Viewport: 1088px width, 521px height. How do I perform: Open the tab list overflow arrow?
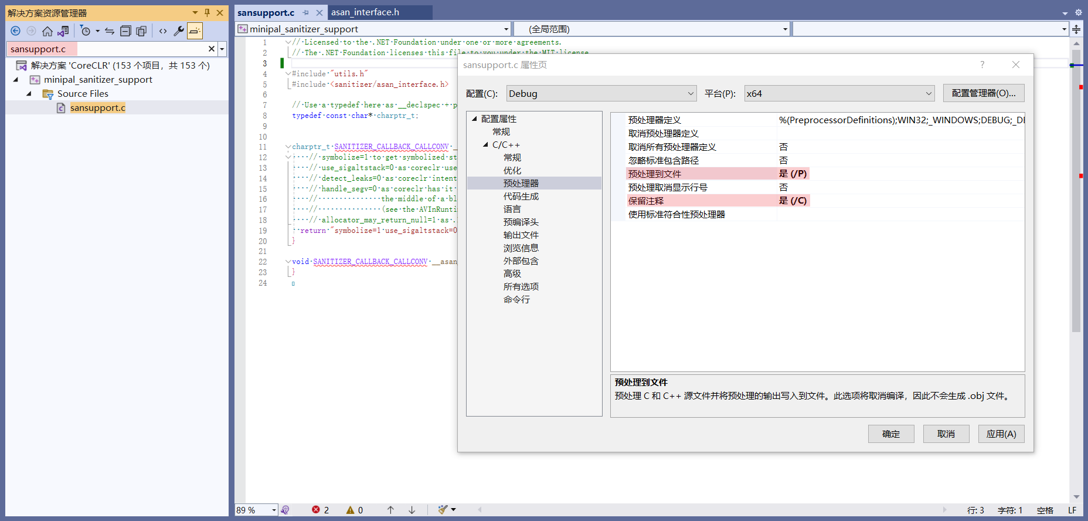[x=1065, y=13]
